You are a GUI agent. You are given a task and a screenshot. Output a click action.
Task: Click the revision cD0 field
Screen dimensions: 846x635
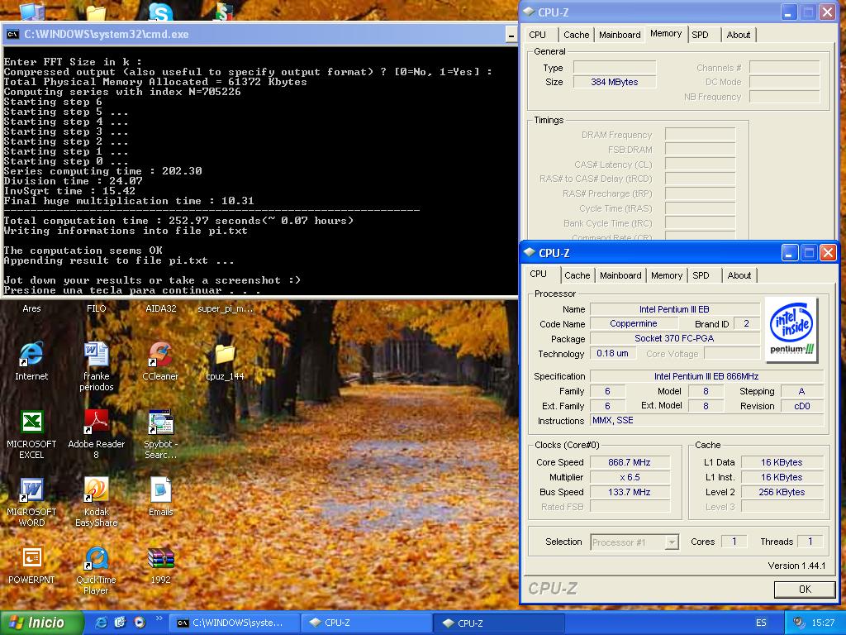801,406
